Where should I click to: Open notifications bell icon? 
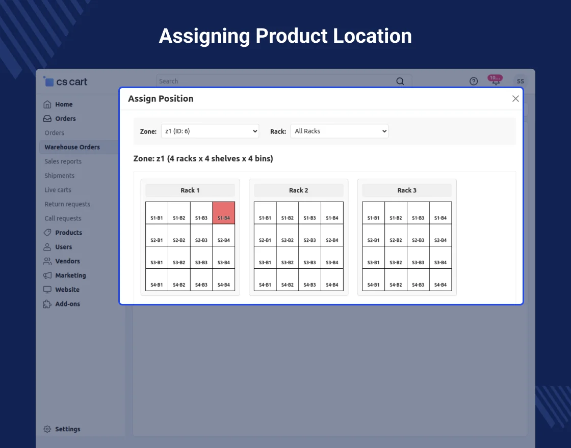(x=496, y=81)
